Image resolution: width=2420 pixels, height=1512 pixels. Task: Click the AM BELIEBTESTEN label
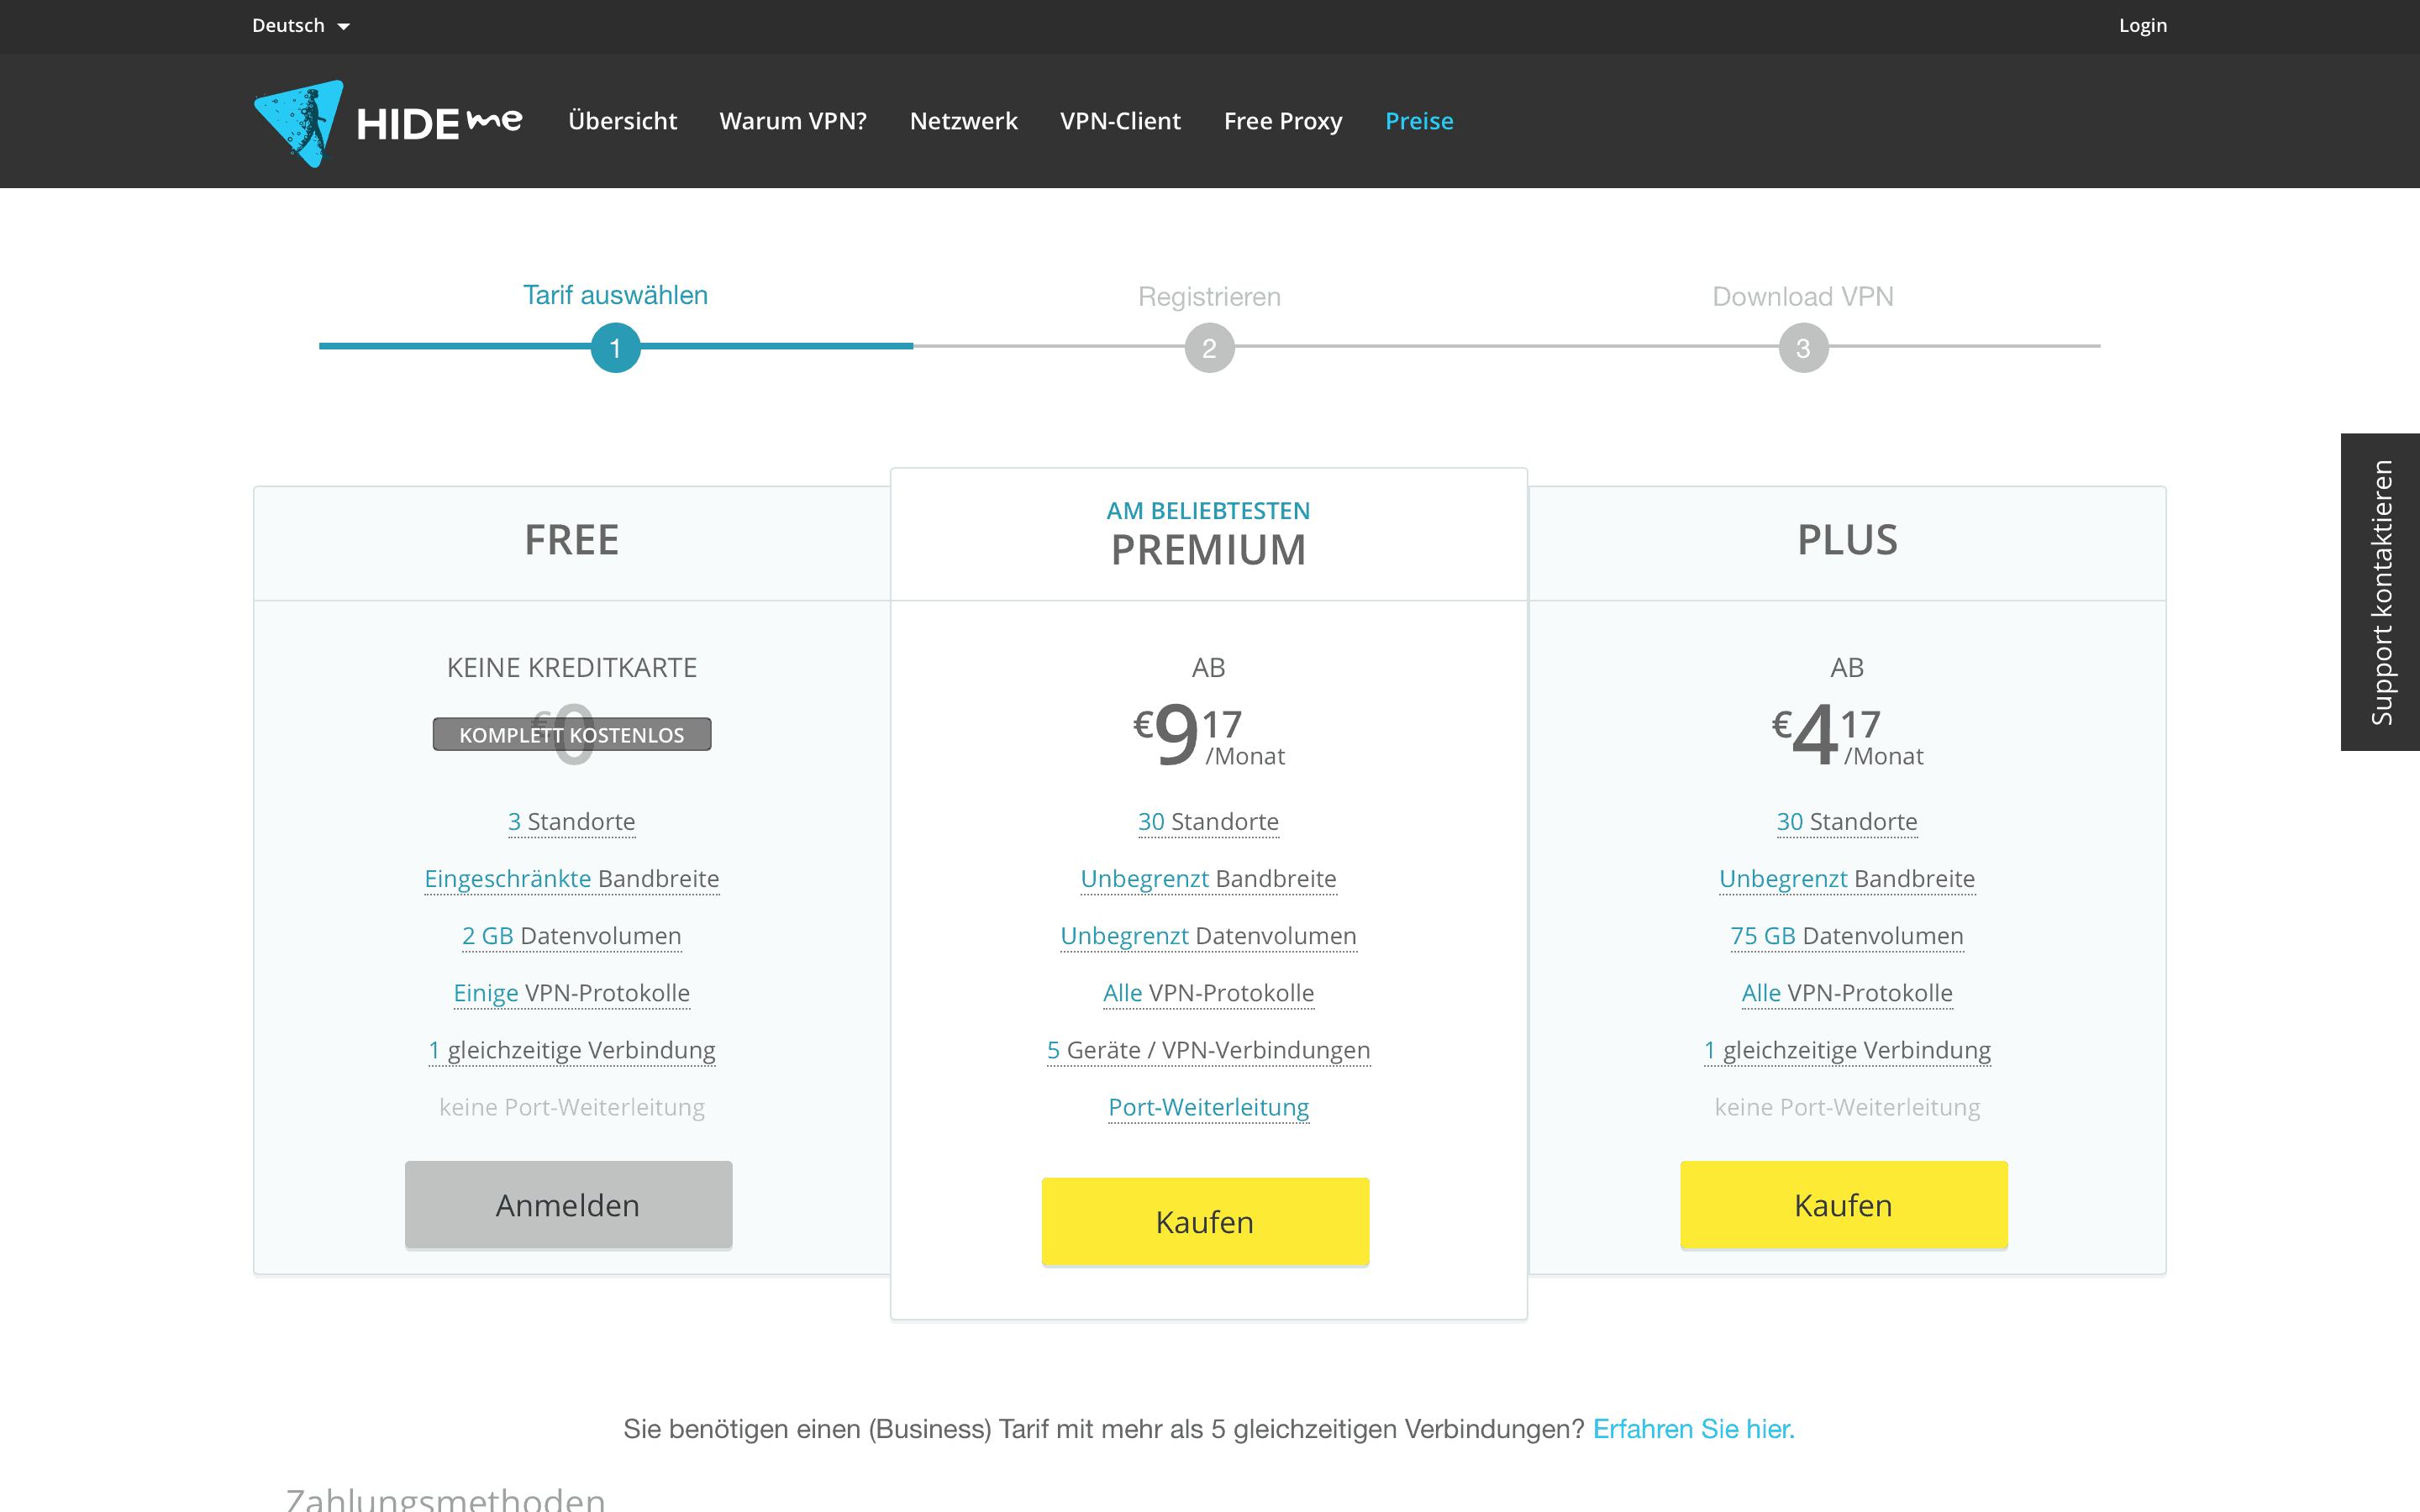(x=1208, y=511)
